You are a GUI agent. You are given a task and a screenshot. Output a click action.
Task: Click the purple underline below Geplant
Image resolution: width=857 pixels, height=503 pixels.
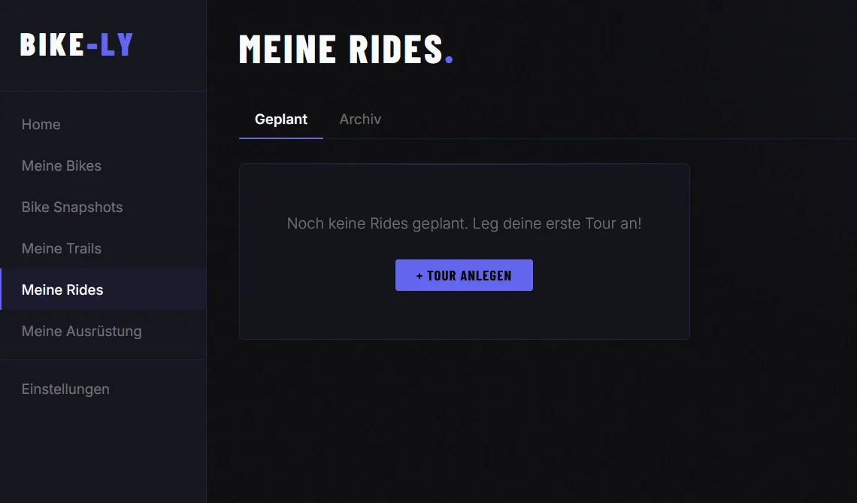(280, 138)
